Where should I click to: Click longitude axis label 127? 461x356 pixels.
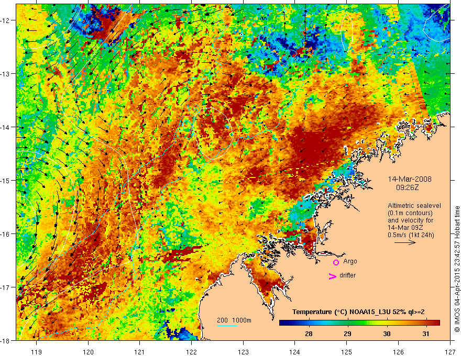click(x=450, y=352)
